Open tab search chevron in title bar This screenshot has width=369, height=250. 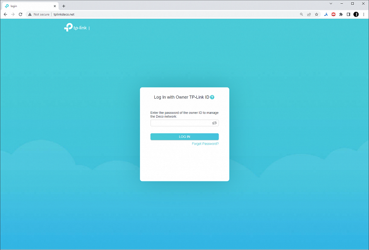point(331,3)
